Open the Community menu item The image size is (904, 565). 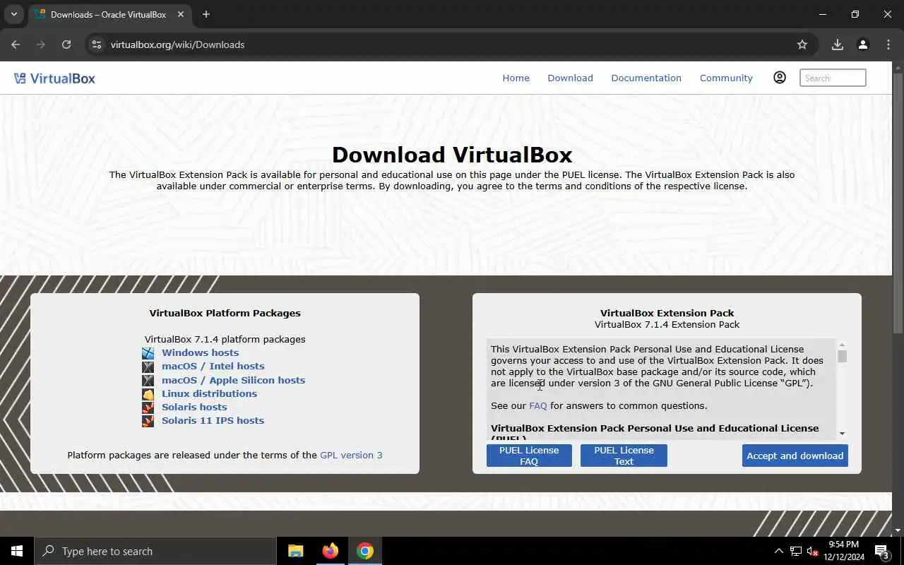(x=726, y=78)
